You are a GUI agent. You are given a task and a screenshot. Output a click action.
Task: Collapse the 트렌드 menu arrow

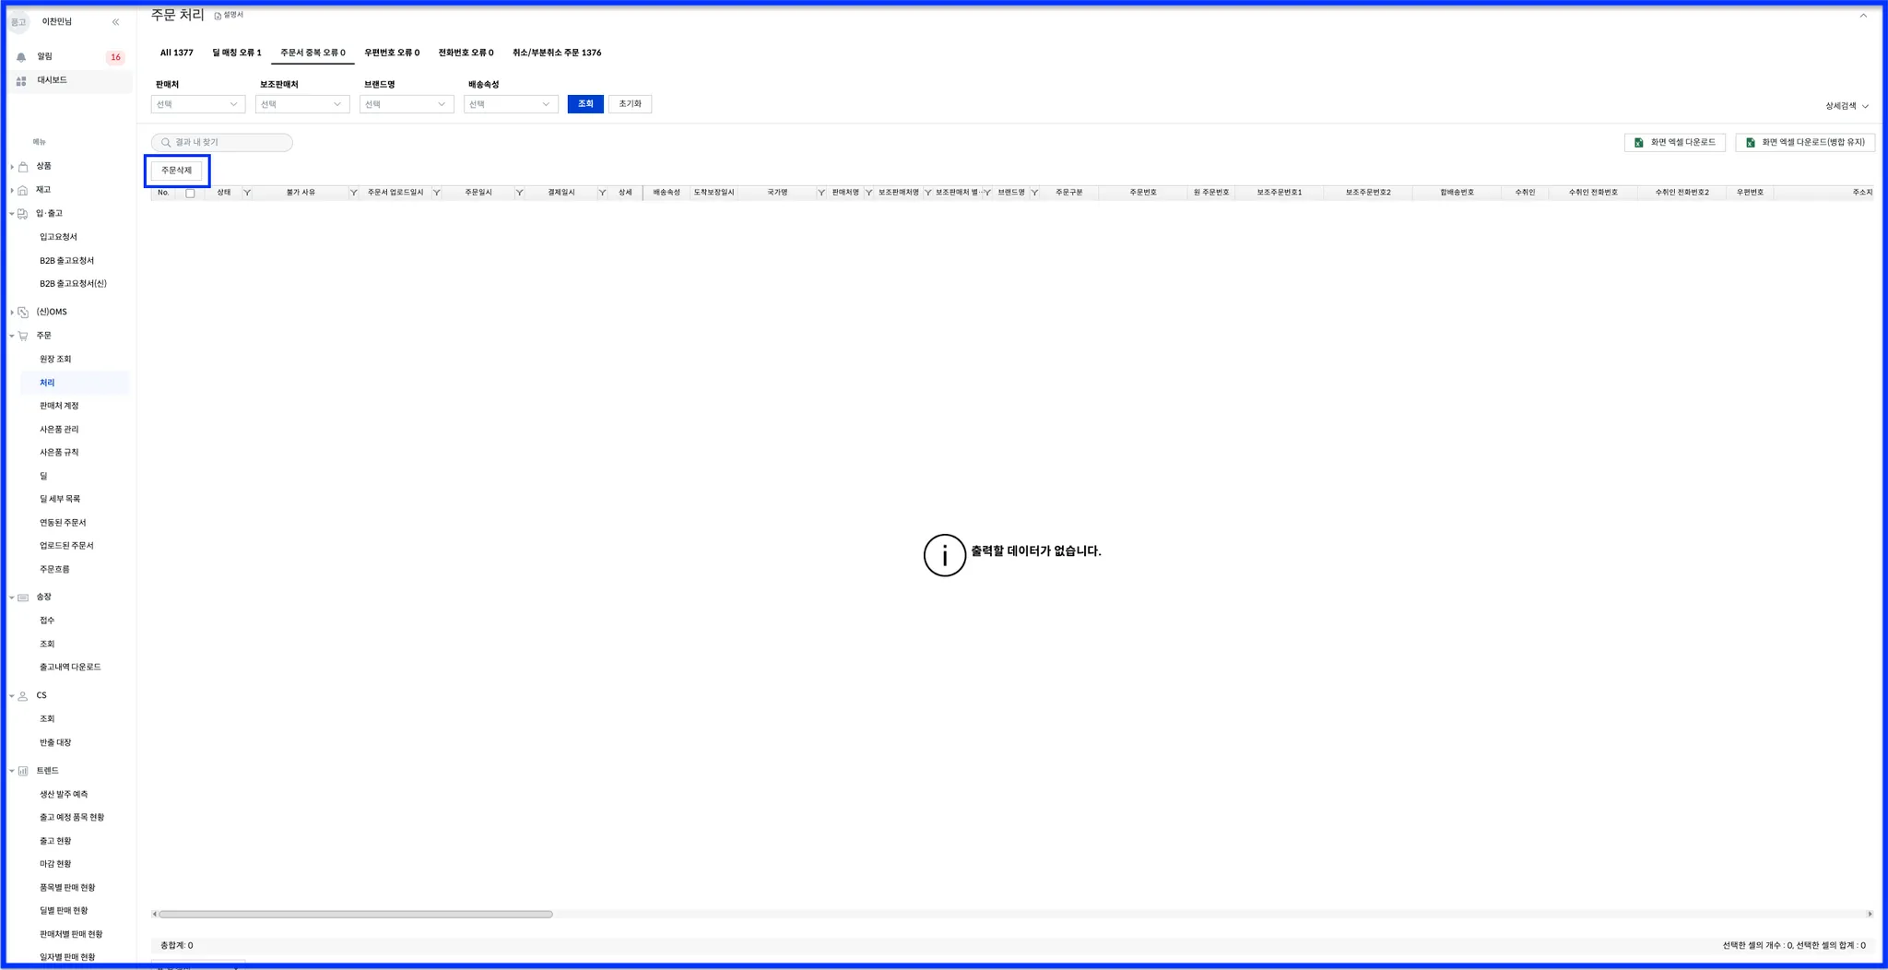click(12, 771)
